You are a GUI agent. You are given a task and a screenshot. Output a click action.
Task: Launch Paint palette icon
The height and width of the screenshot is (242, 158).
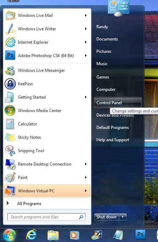pos(10,178)
